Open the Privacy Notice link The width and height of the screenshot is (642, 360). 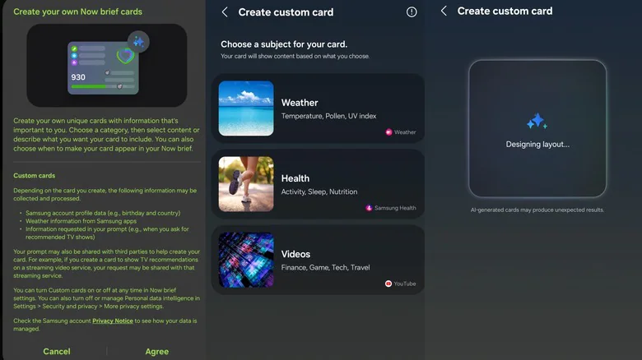[113, 321]
